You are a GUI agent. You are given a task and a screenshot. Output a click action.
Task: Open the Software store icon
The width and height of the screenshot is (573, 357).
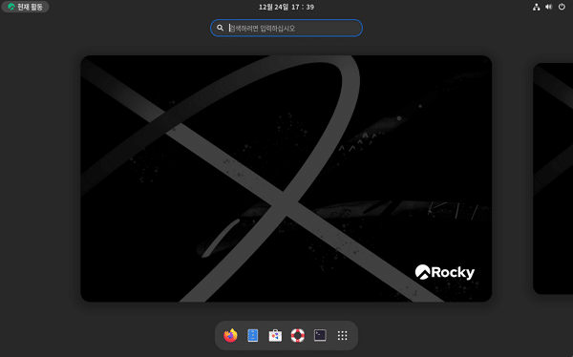[x=275, y=335]
